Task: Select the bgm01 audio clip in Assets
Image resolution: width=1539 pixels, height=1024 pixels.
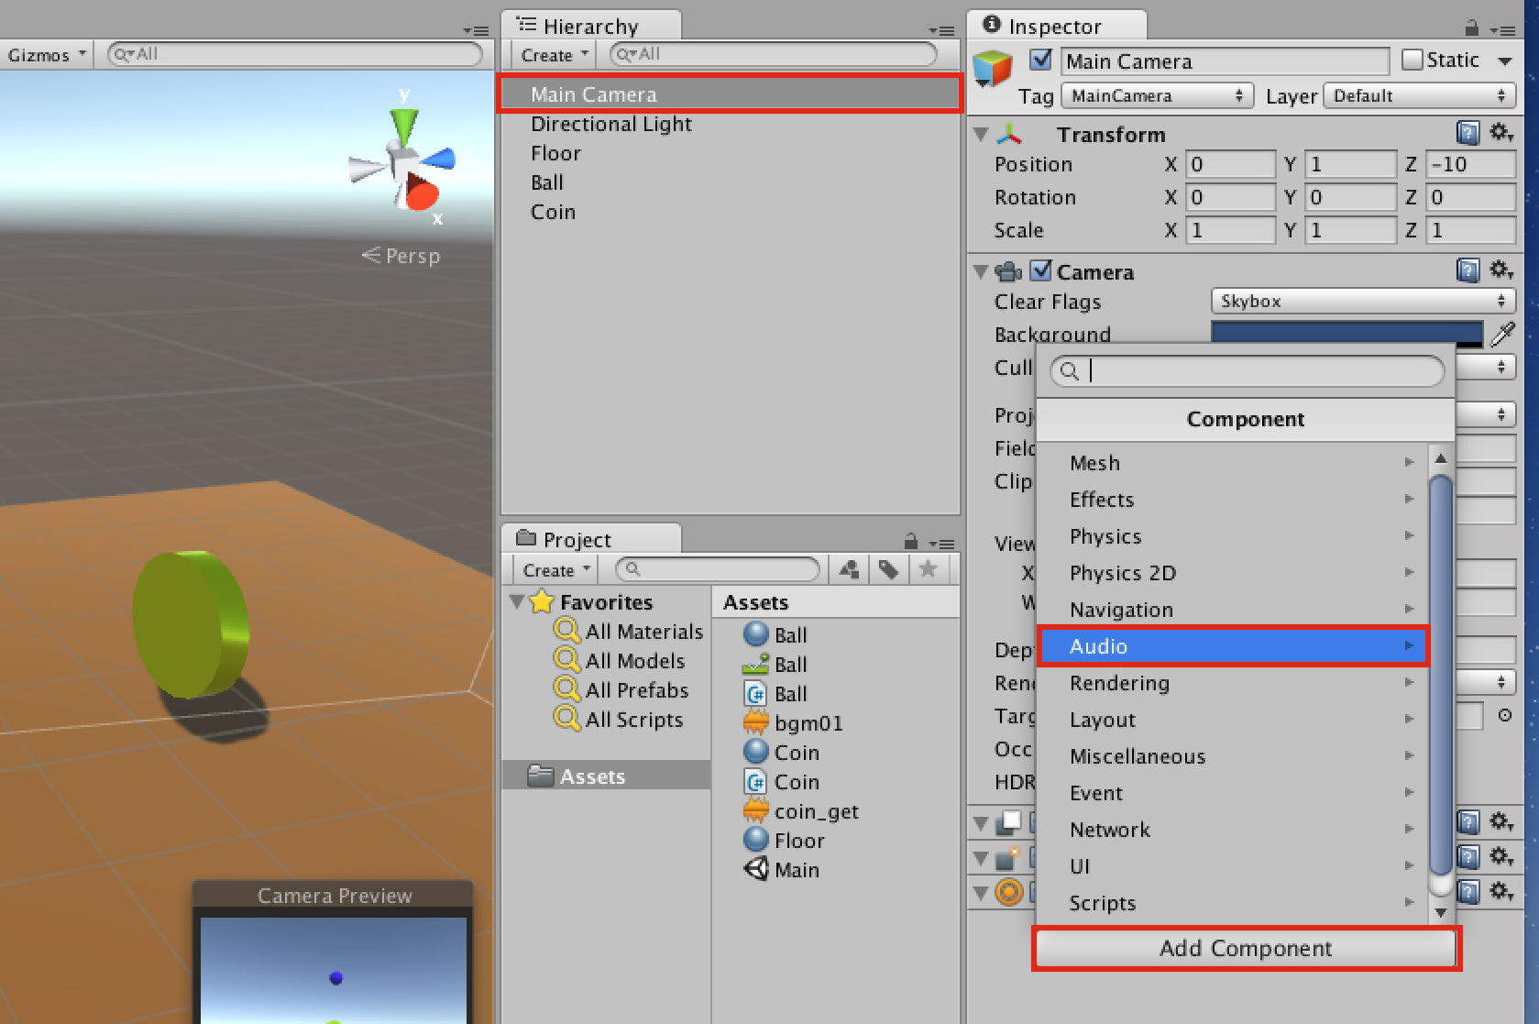Action: [x=807, y=722]
